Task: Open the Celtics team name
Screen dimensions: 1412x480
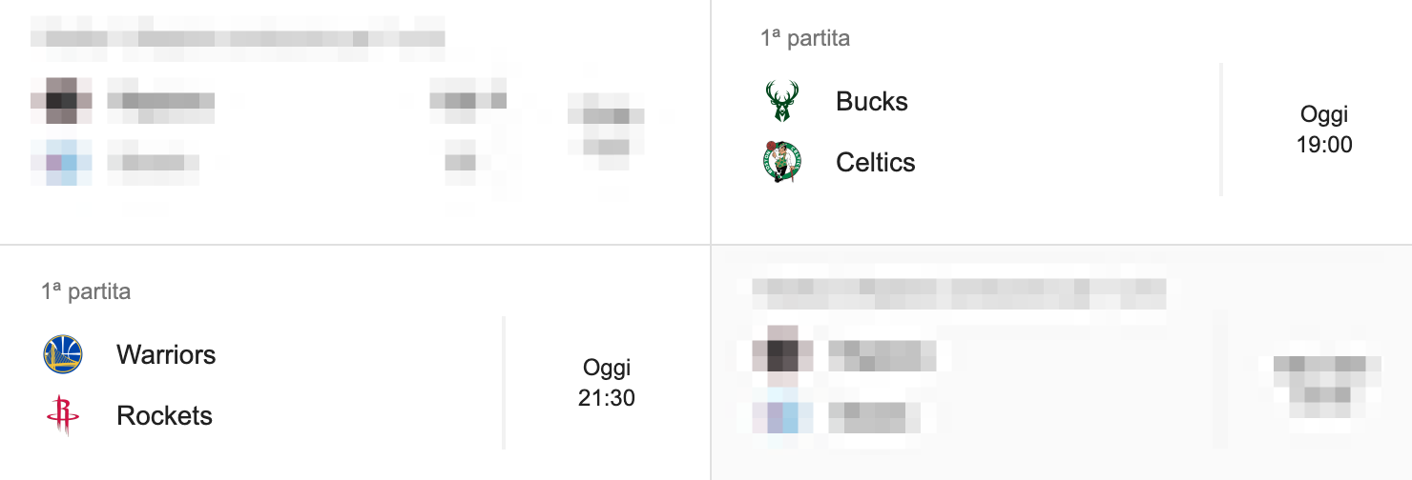Action: click(x=876, y=162)
